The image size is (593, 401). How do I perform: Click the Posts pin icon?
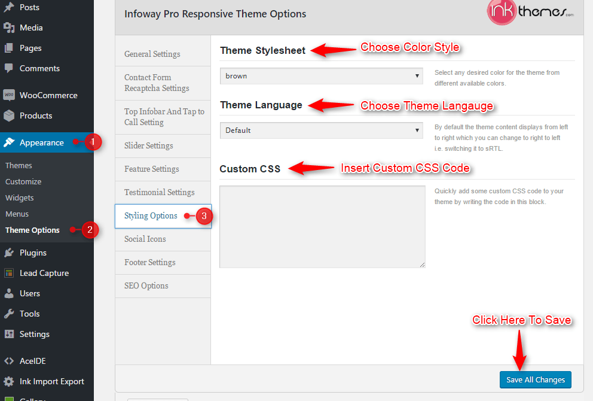pos(9,7)
